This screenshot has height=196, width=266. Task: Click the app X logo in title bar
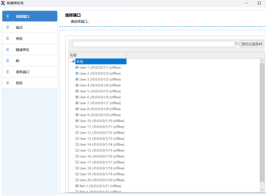[x=3, y=3]
